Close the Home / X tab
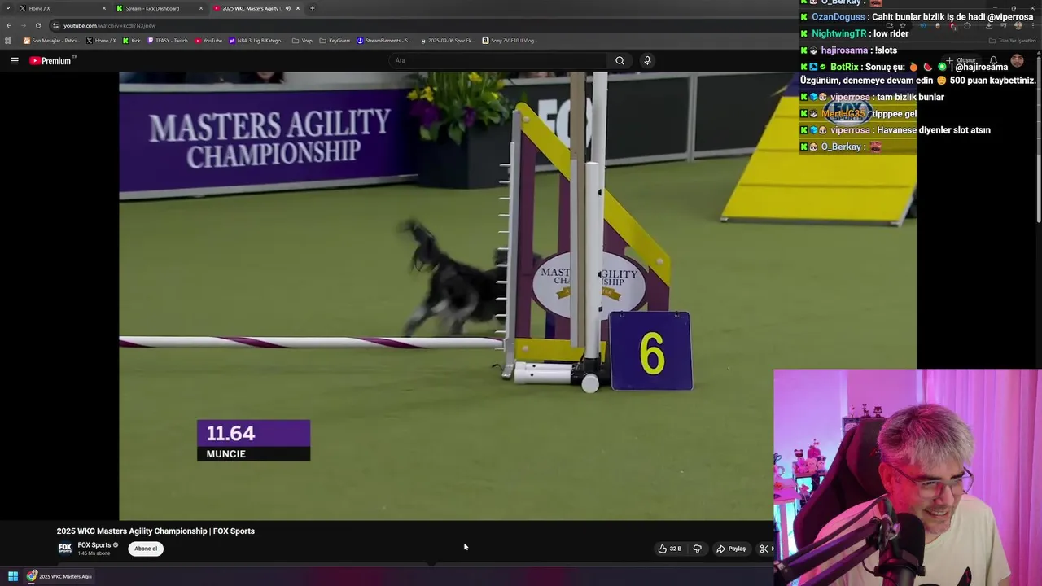Viewport: 1042px width, 586px height. 104,8
